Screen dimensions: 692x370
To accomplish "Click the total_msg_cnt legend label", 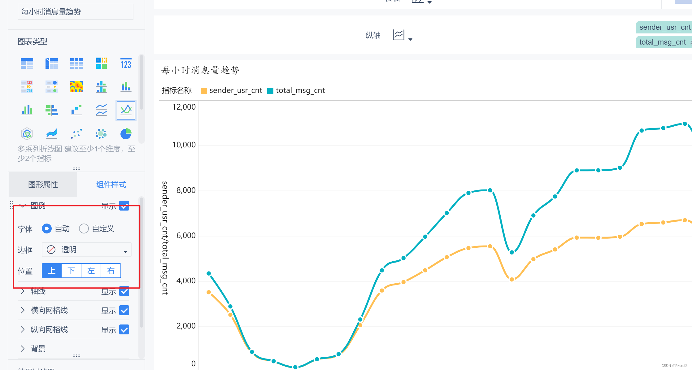I will (300, 90).
